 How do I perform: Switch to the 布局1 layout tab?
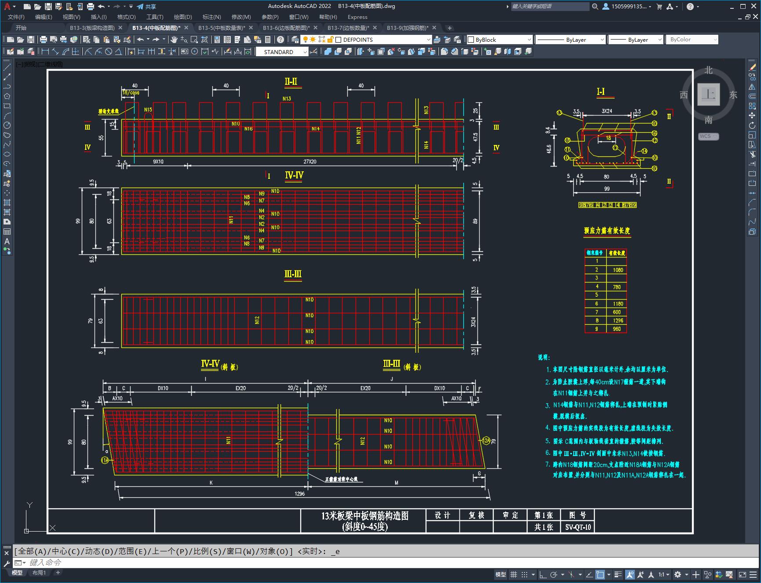click(39, 572)
